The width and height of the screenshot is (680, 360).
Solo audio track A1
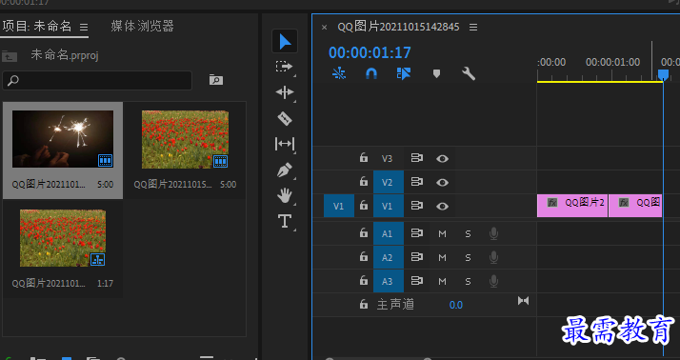coord(468,234)
